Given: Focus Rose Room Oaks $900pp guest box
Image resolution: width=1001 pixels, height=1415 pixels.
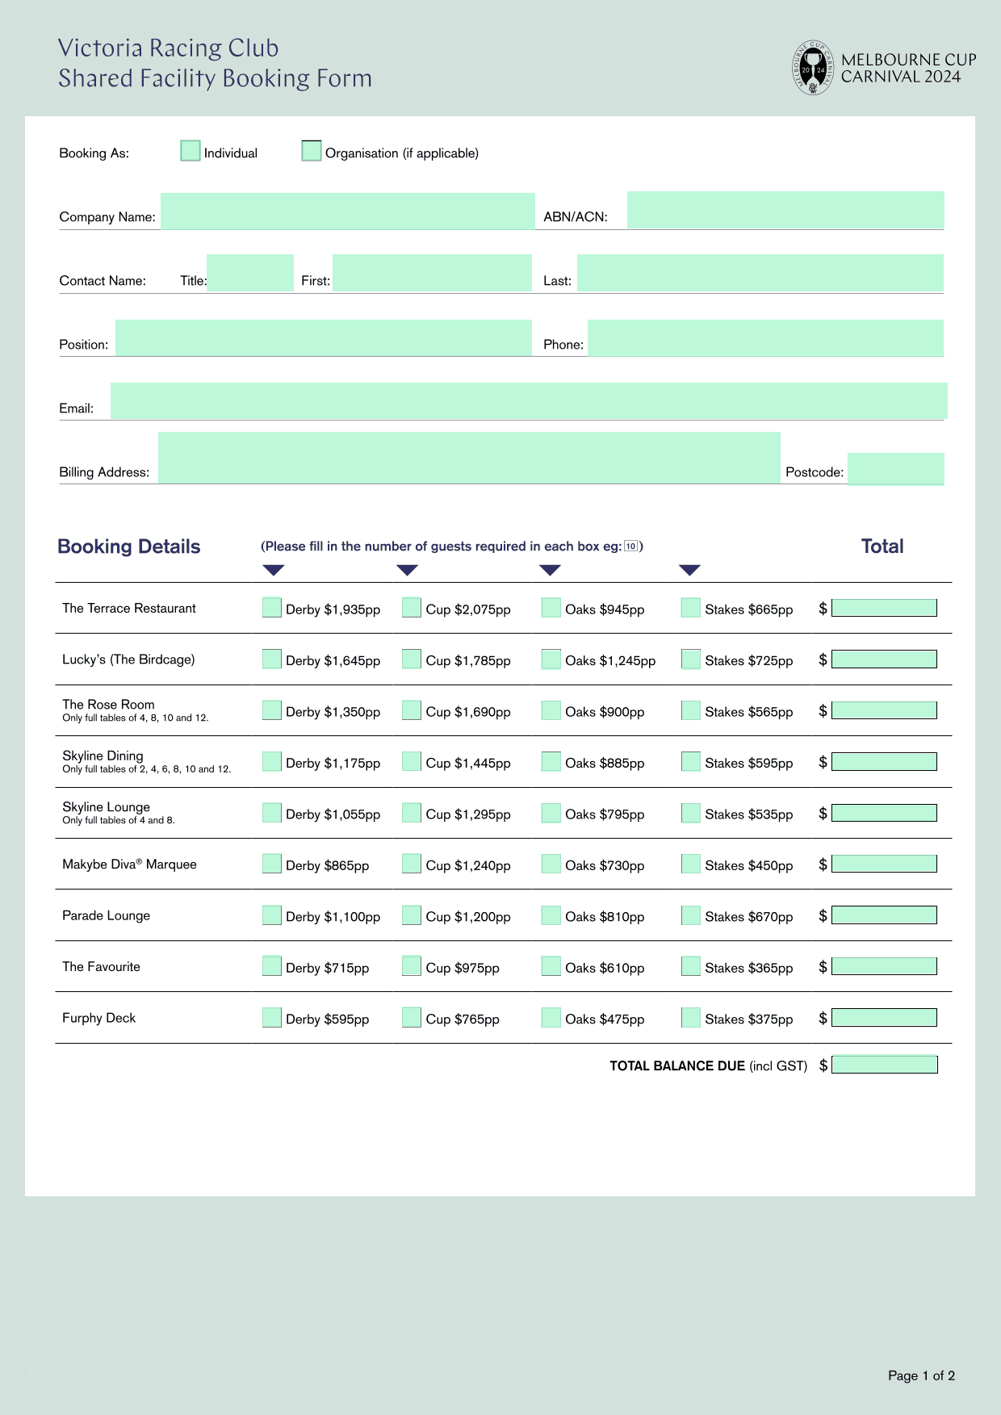Looking at the screenshot, I should [x=551, y=710].
